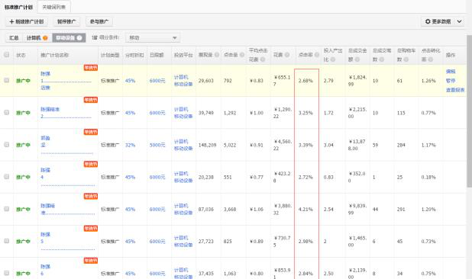The height and width of the screenshot is (279, 472).
Task: Open the 细分条件 dropdown showing 移动
Action: click(153, 38)
